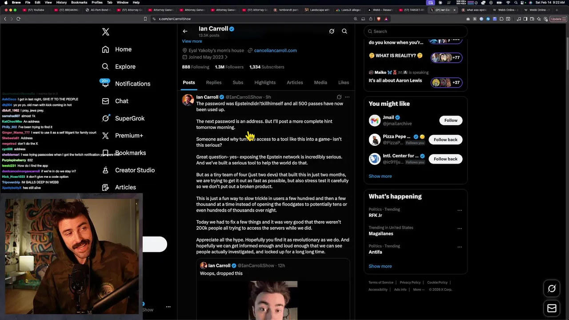
Task: Open Articles in the left navigation
Action: (119, 187)
